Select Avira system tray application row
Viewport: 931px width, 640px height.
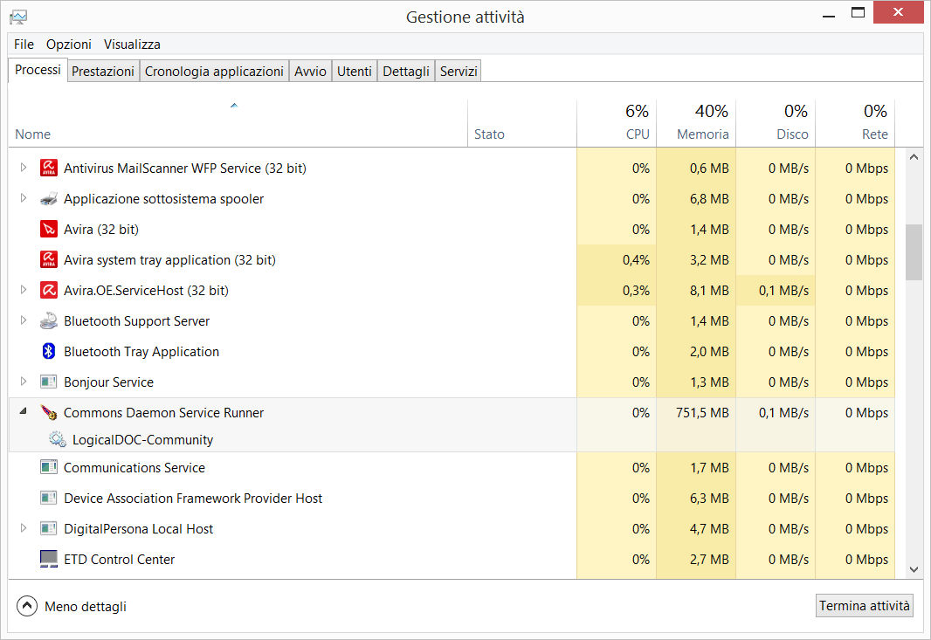pos(452,260)
